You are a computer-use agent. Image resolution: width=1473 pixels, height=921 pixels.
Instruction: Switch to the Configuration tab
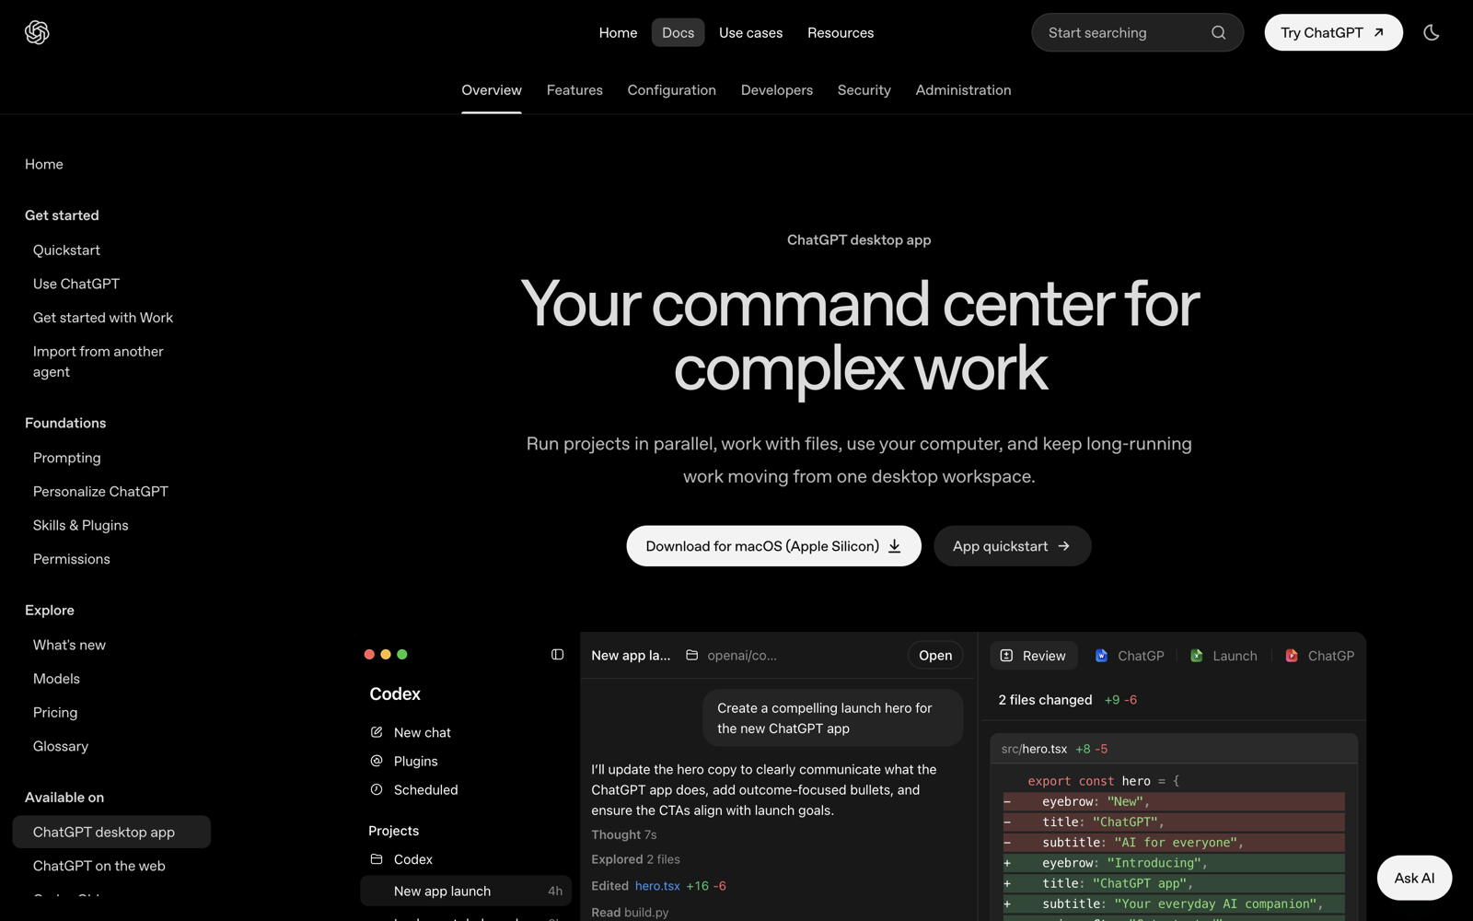pyautogui.click(x=671, y=90)
